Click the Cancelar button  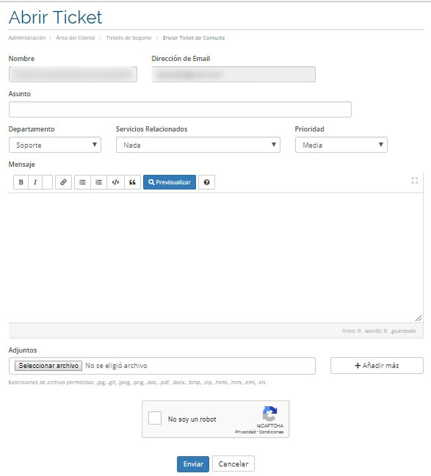[x=233, y=464]
